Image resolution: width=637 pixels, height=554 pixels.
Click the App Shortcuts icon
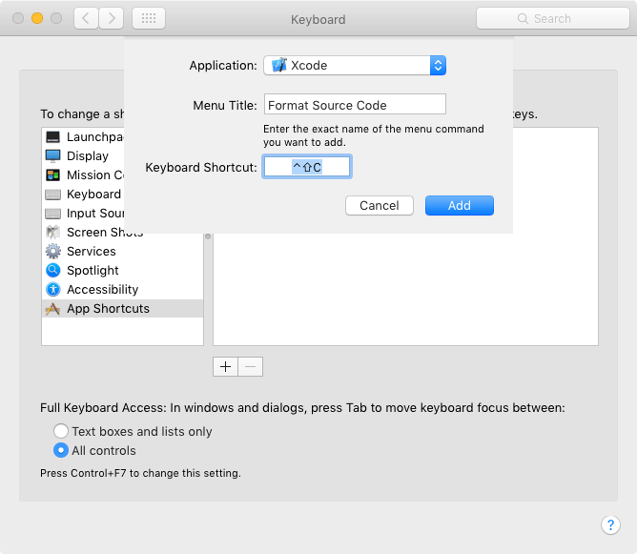click(x=52, y=309)
